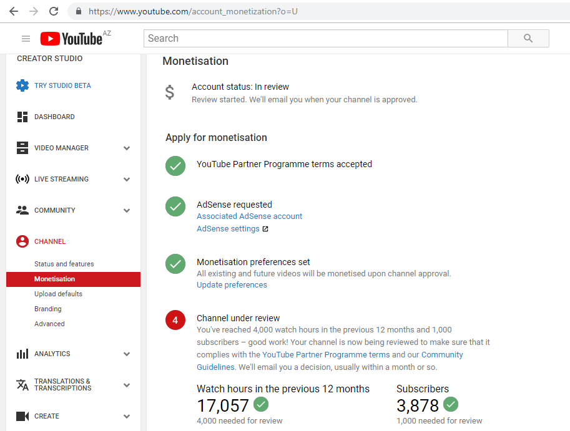Select Live Streaming in sidebar
This screenshot has height=431, width=570.
point(61,180)
